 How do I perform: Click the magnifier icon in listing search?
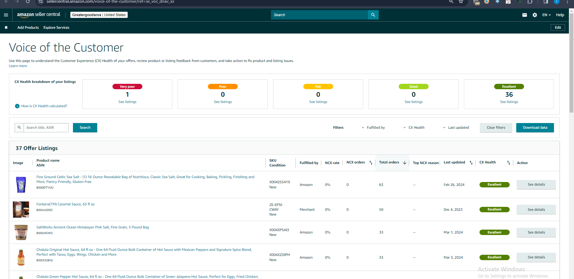click(19, 128)
